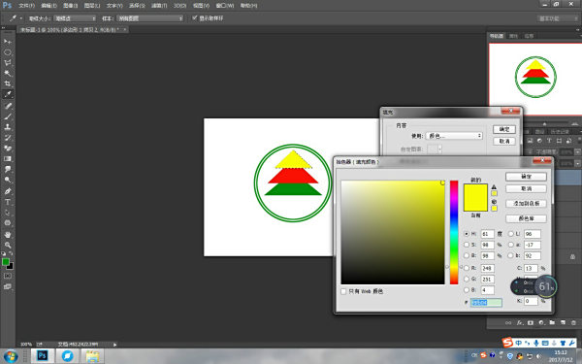Screen dimensions: 582x364
Task: Click the H value input field
Action: [487, 234]
